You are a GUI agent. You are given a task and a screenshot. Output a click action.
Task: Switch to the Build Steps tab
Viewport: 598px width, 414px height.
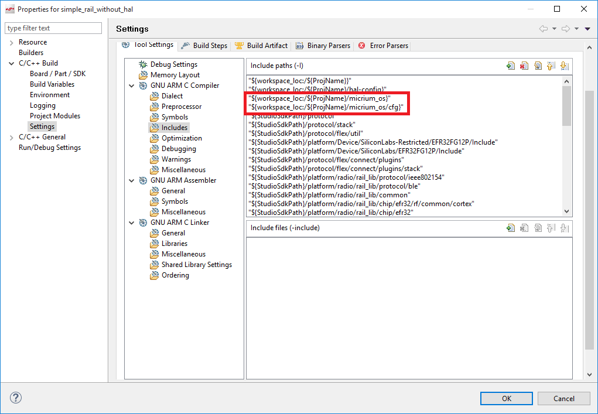(204, 45)
